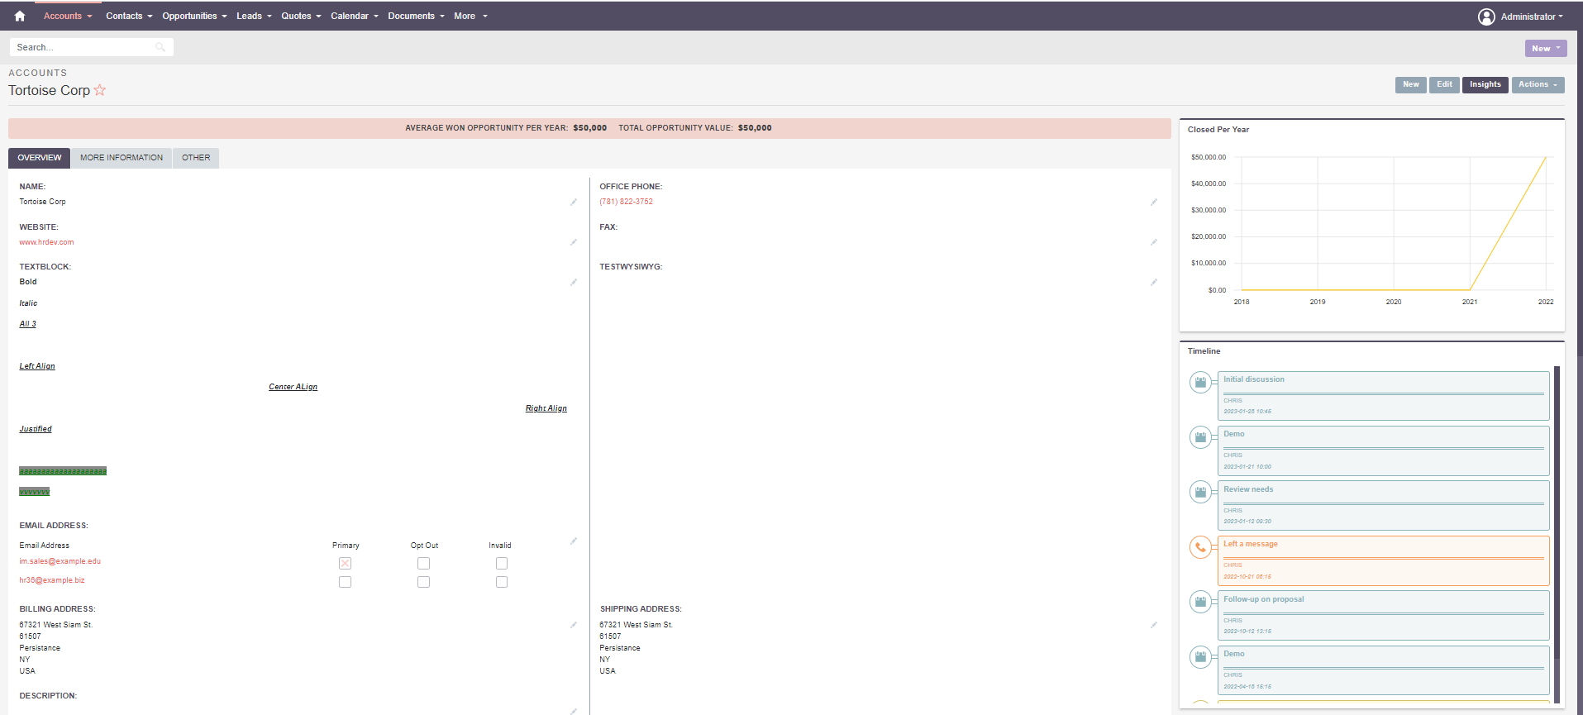
Task: Edit the Website field with pencil icon
Action: 574,242
